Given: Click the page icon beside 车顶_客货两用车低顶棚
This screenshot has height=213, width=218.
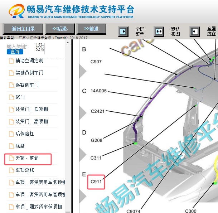Looking at the screenshot, I should 11,183.
